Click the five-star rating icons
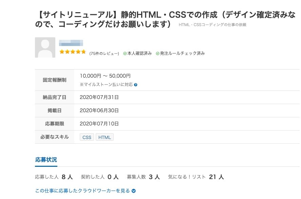Screen dimensions: 301x199 pyautogui.click(x=73, y=52)
